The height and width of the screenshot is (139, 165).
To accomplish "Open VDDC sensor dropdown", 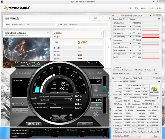I will (x=131, y=57).
